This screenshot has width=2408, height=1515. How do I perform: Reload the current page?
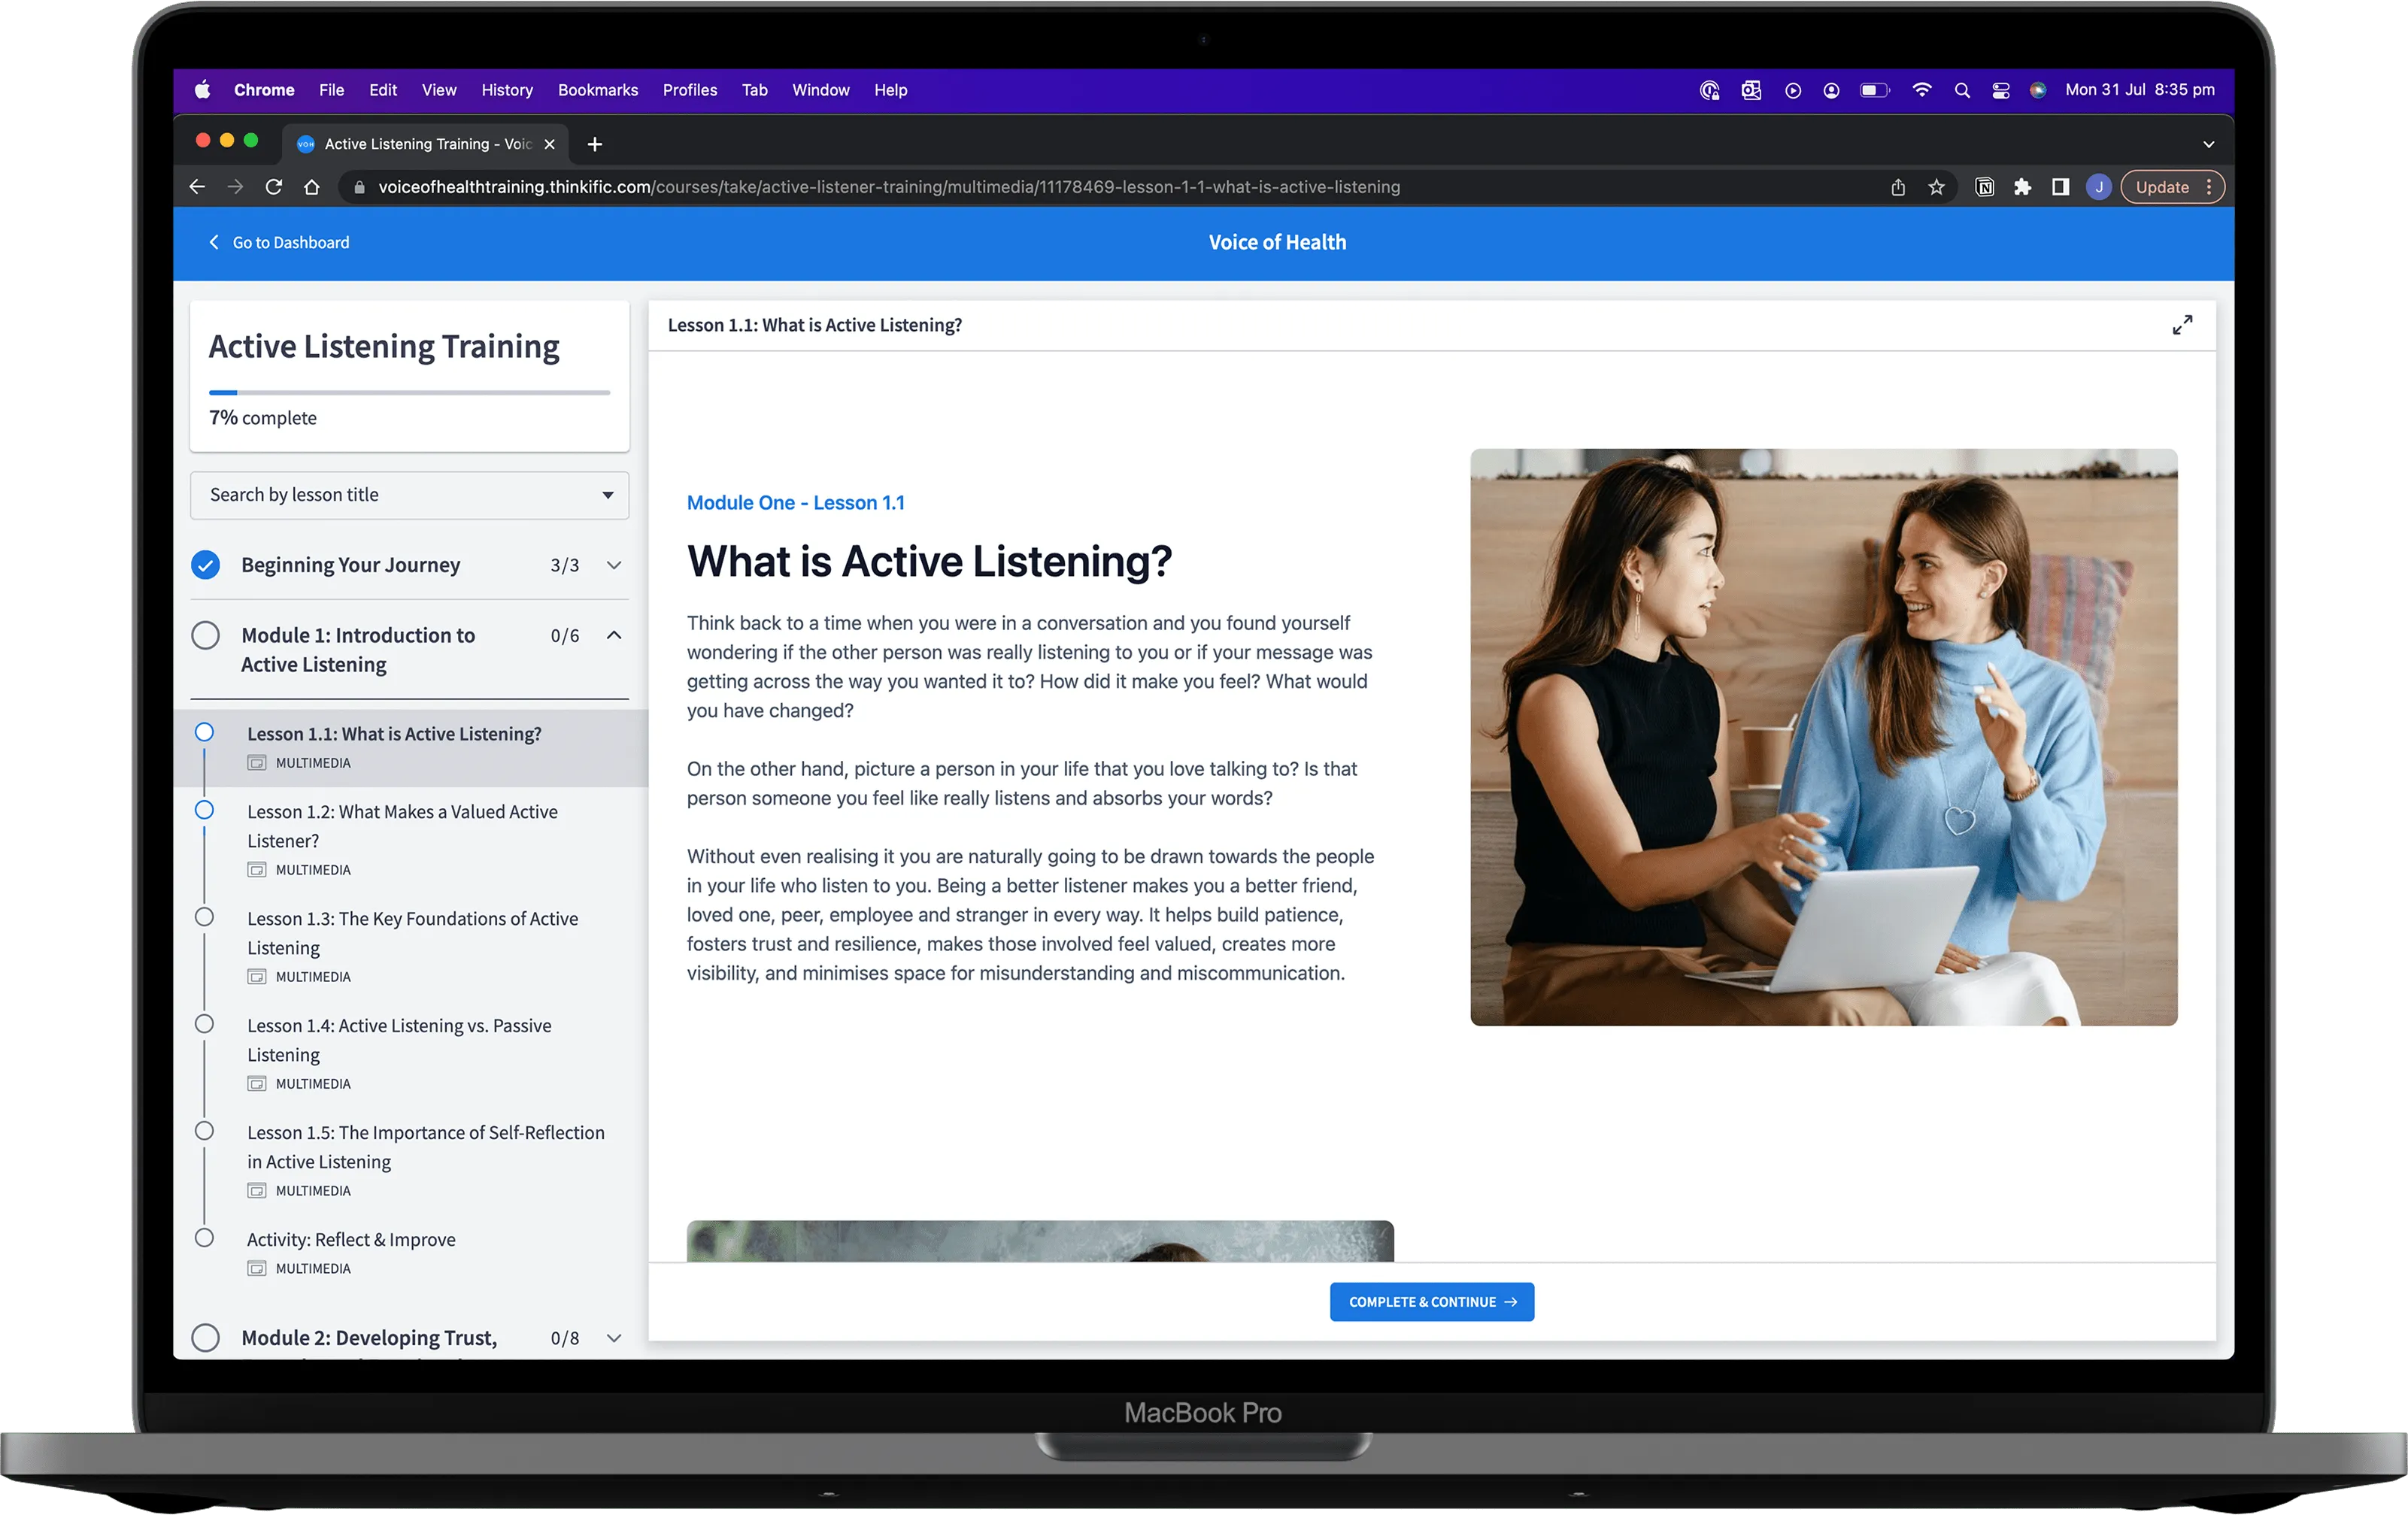(x=273, y=187)
